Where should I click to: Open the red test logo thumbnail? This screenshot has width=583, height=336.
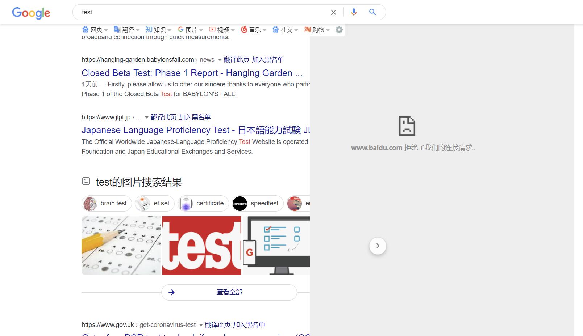(x=201, y=246)
